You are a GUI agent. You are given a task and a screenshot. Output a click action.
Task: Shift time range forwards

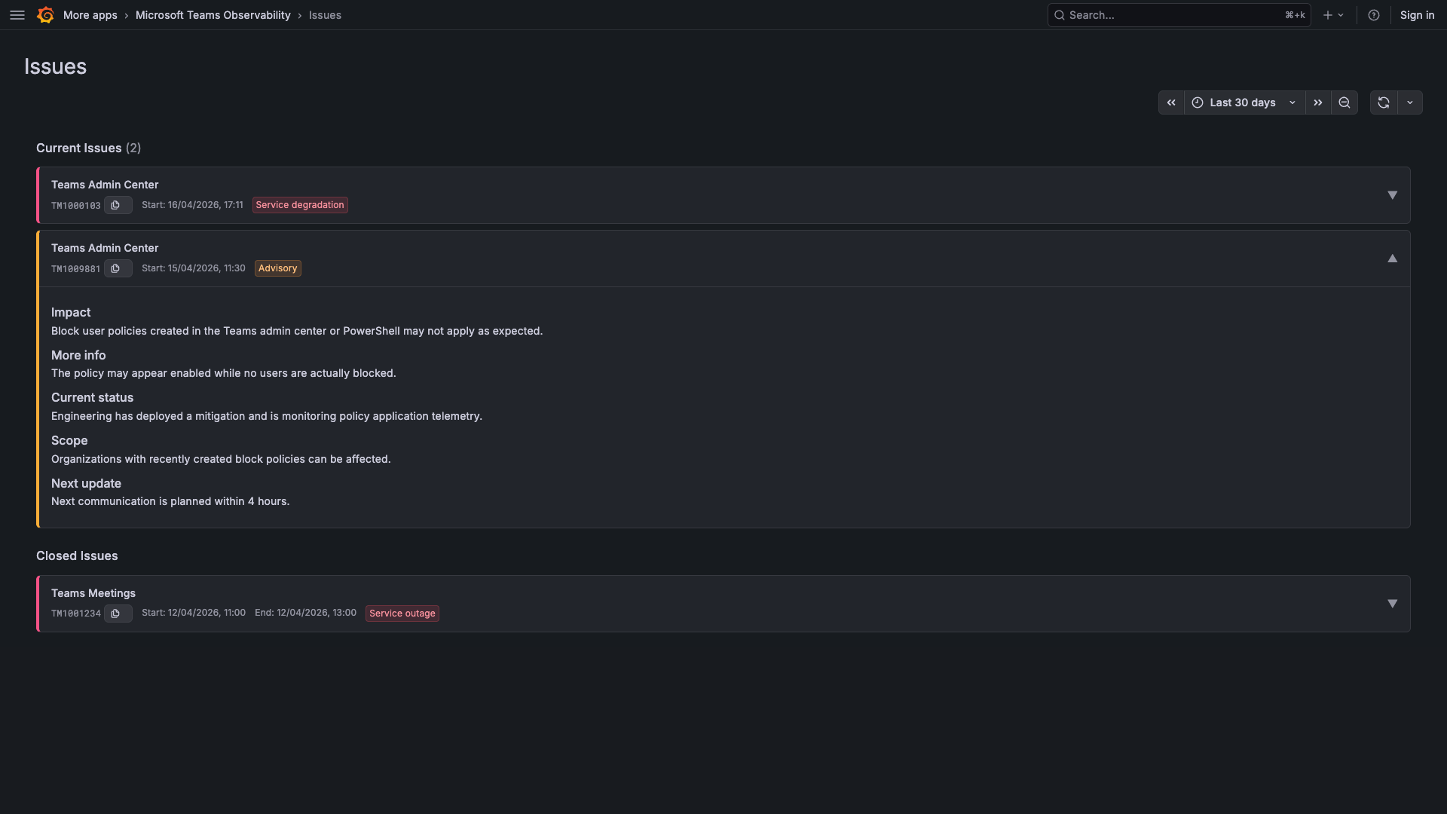pyautogui.click(x=1317, y=103)
